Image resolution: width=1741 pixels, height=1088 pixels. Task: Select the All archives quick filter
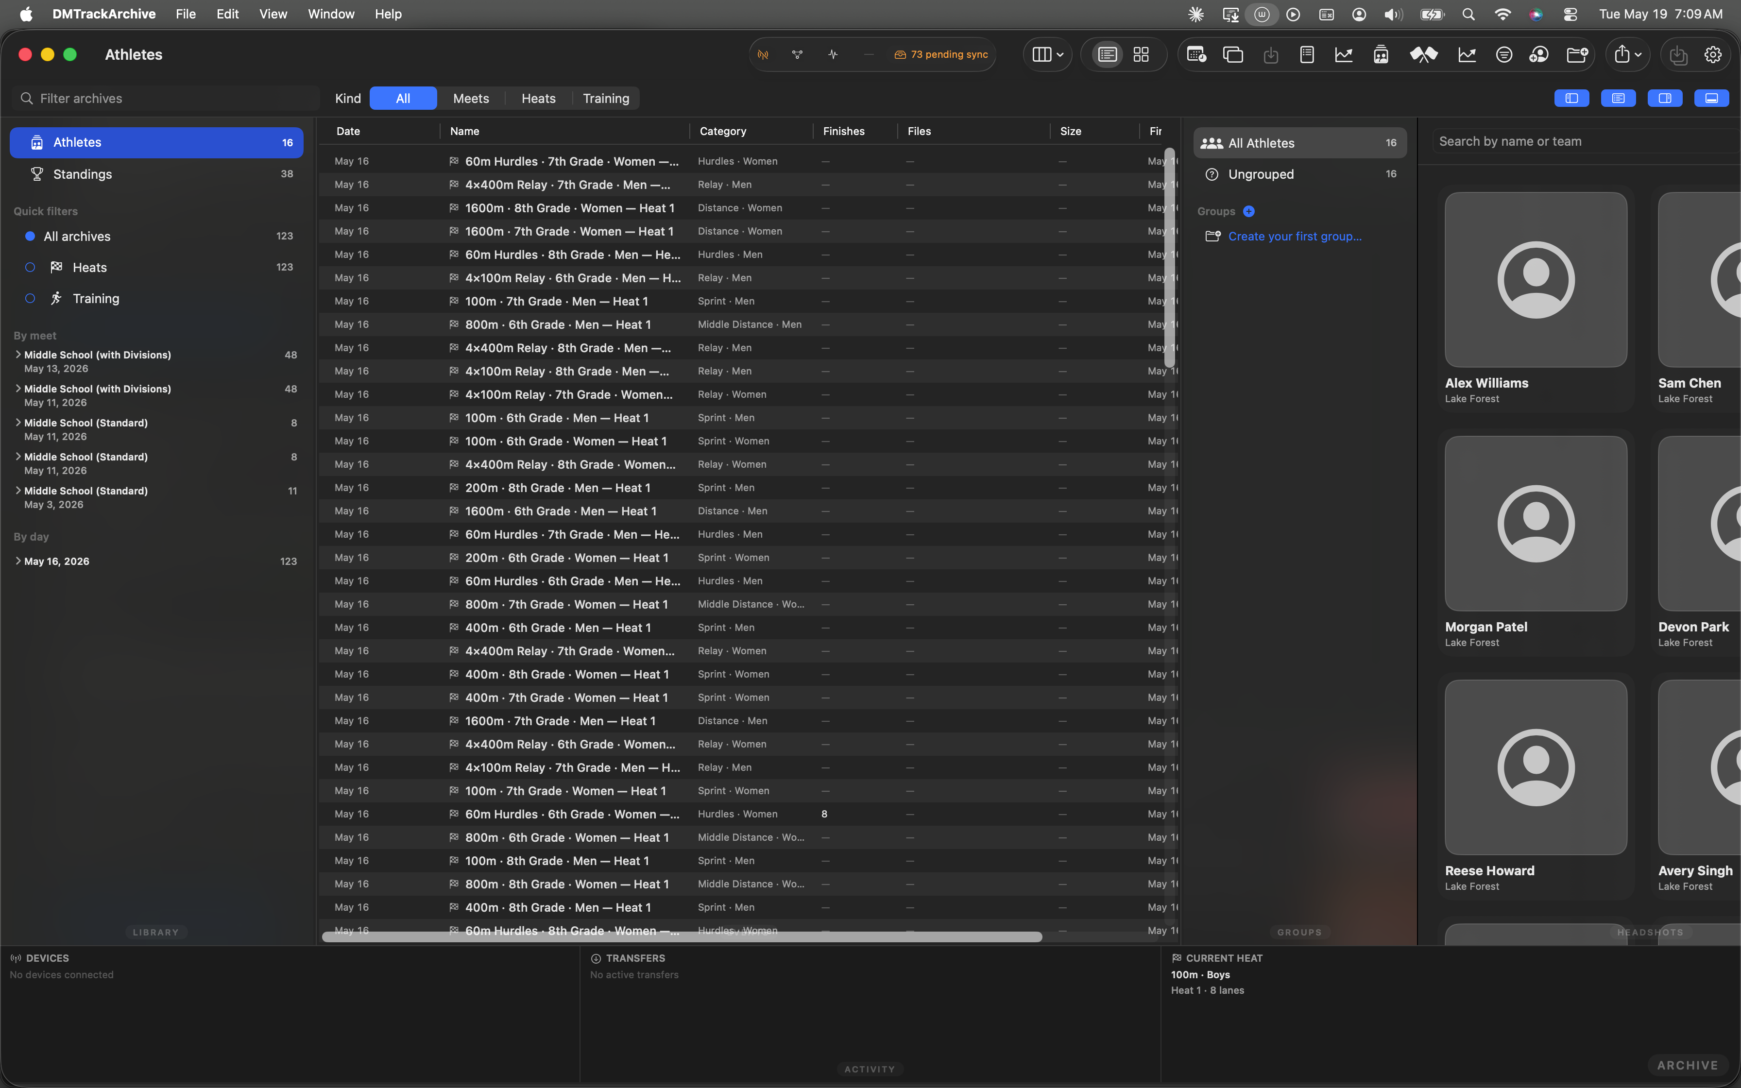tap(156, 236)
